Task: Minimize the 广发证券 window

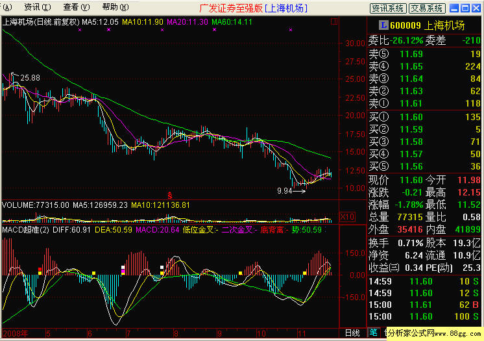Action: pos(454,8)
